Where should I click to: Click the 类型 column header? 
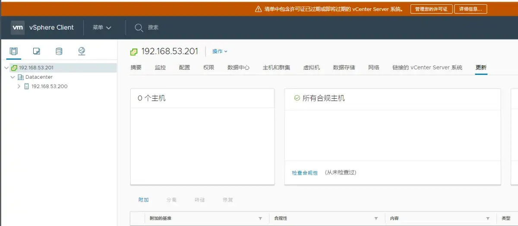click(506, 219)
